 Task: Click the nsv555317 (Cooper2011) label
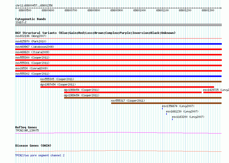(128, 101)
